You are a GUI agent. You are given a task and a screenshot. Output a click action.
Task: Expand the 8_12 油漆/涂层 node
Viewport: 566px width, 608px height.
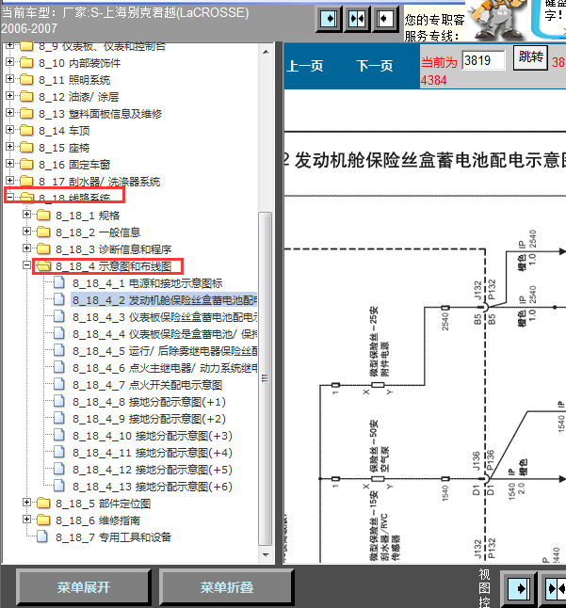tap(9, 95)
